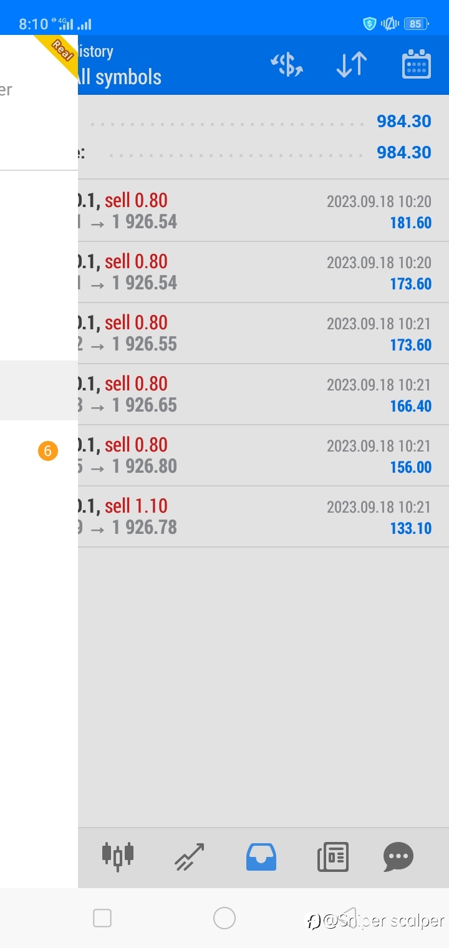The height and width of the screenshot is (948, 449).
Task: Open the trade with profit 166.40
Action: pyautogui.click(x=262, y=394)
